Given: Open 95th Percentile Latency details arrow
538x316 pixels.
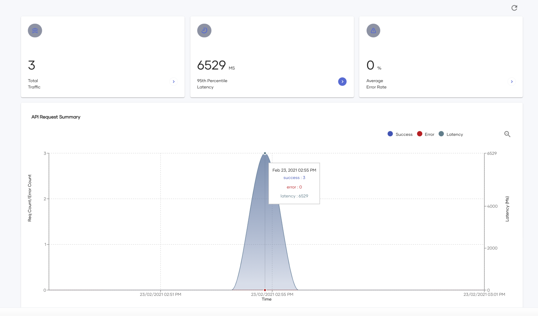Looking at the screenshot, I should pyautogui.click(x=342, y=82).
